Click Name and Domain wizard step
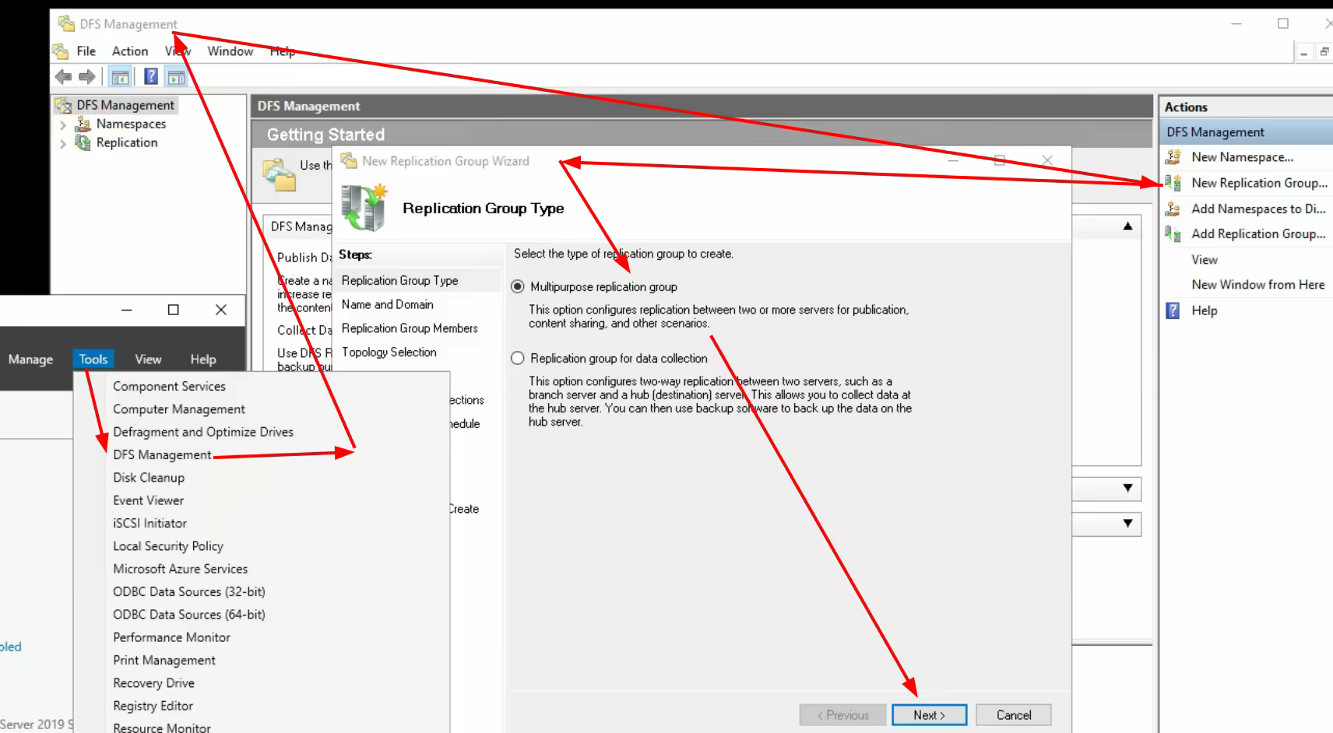Screen dimensions: 1333x733 387,304
